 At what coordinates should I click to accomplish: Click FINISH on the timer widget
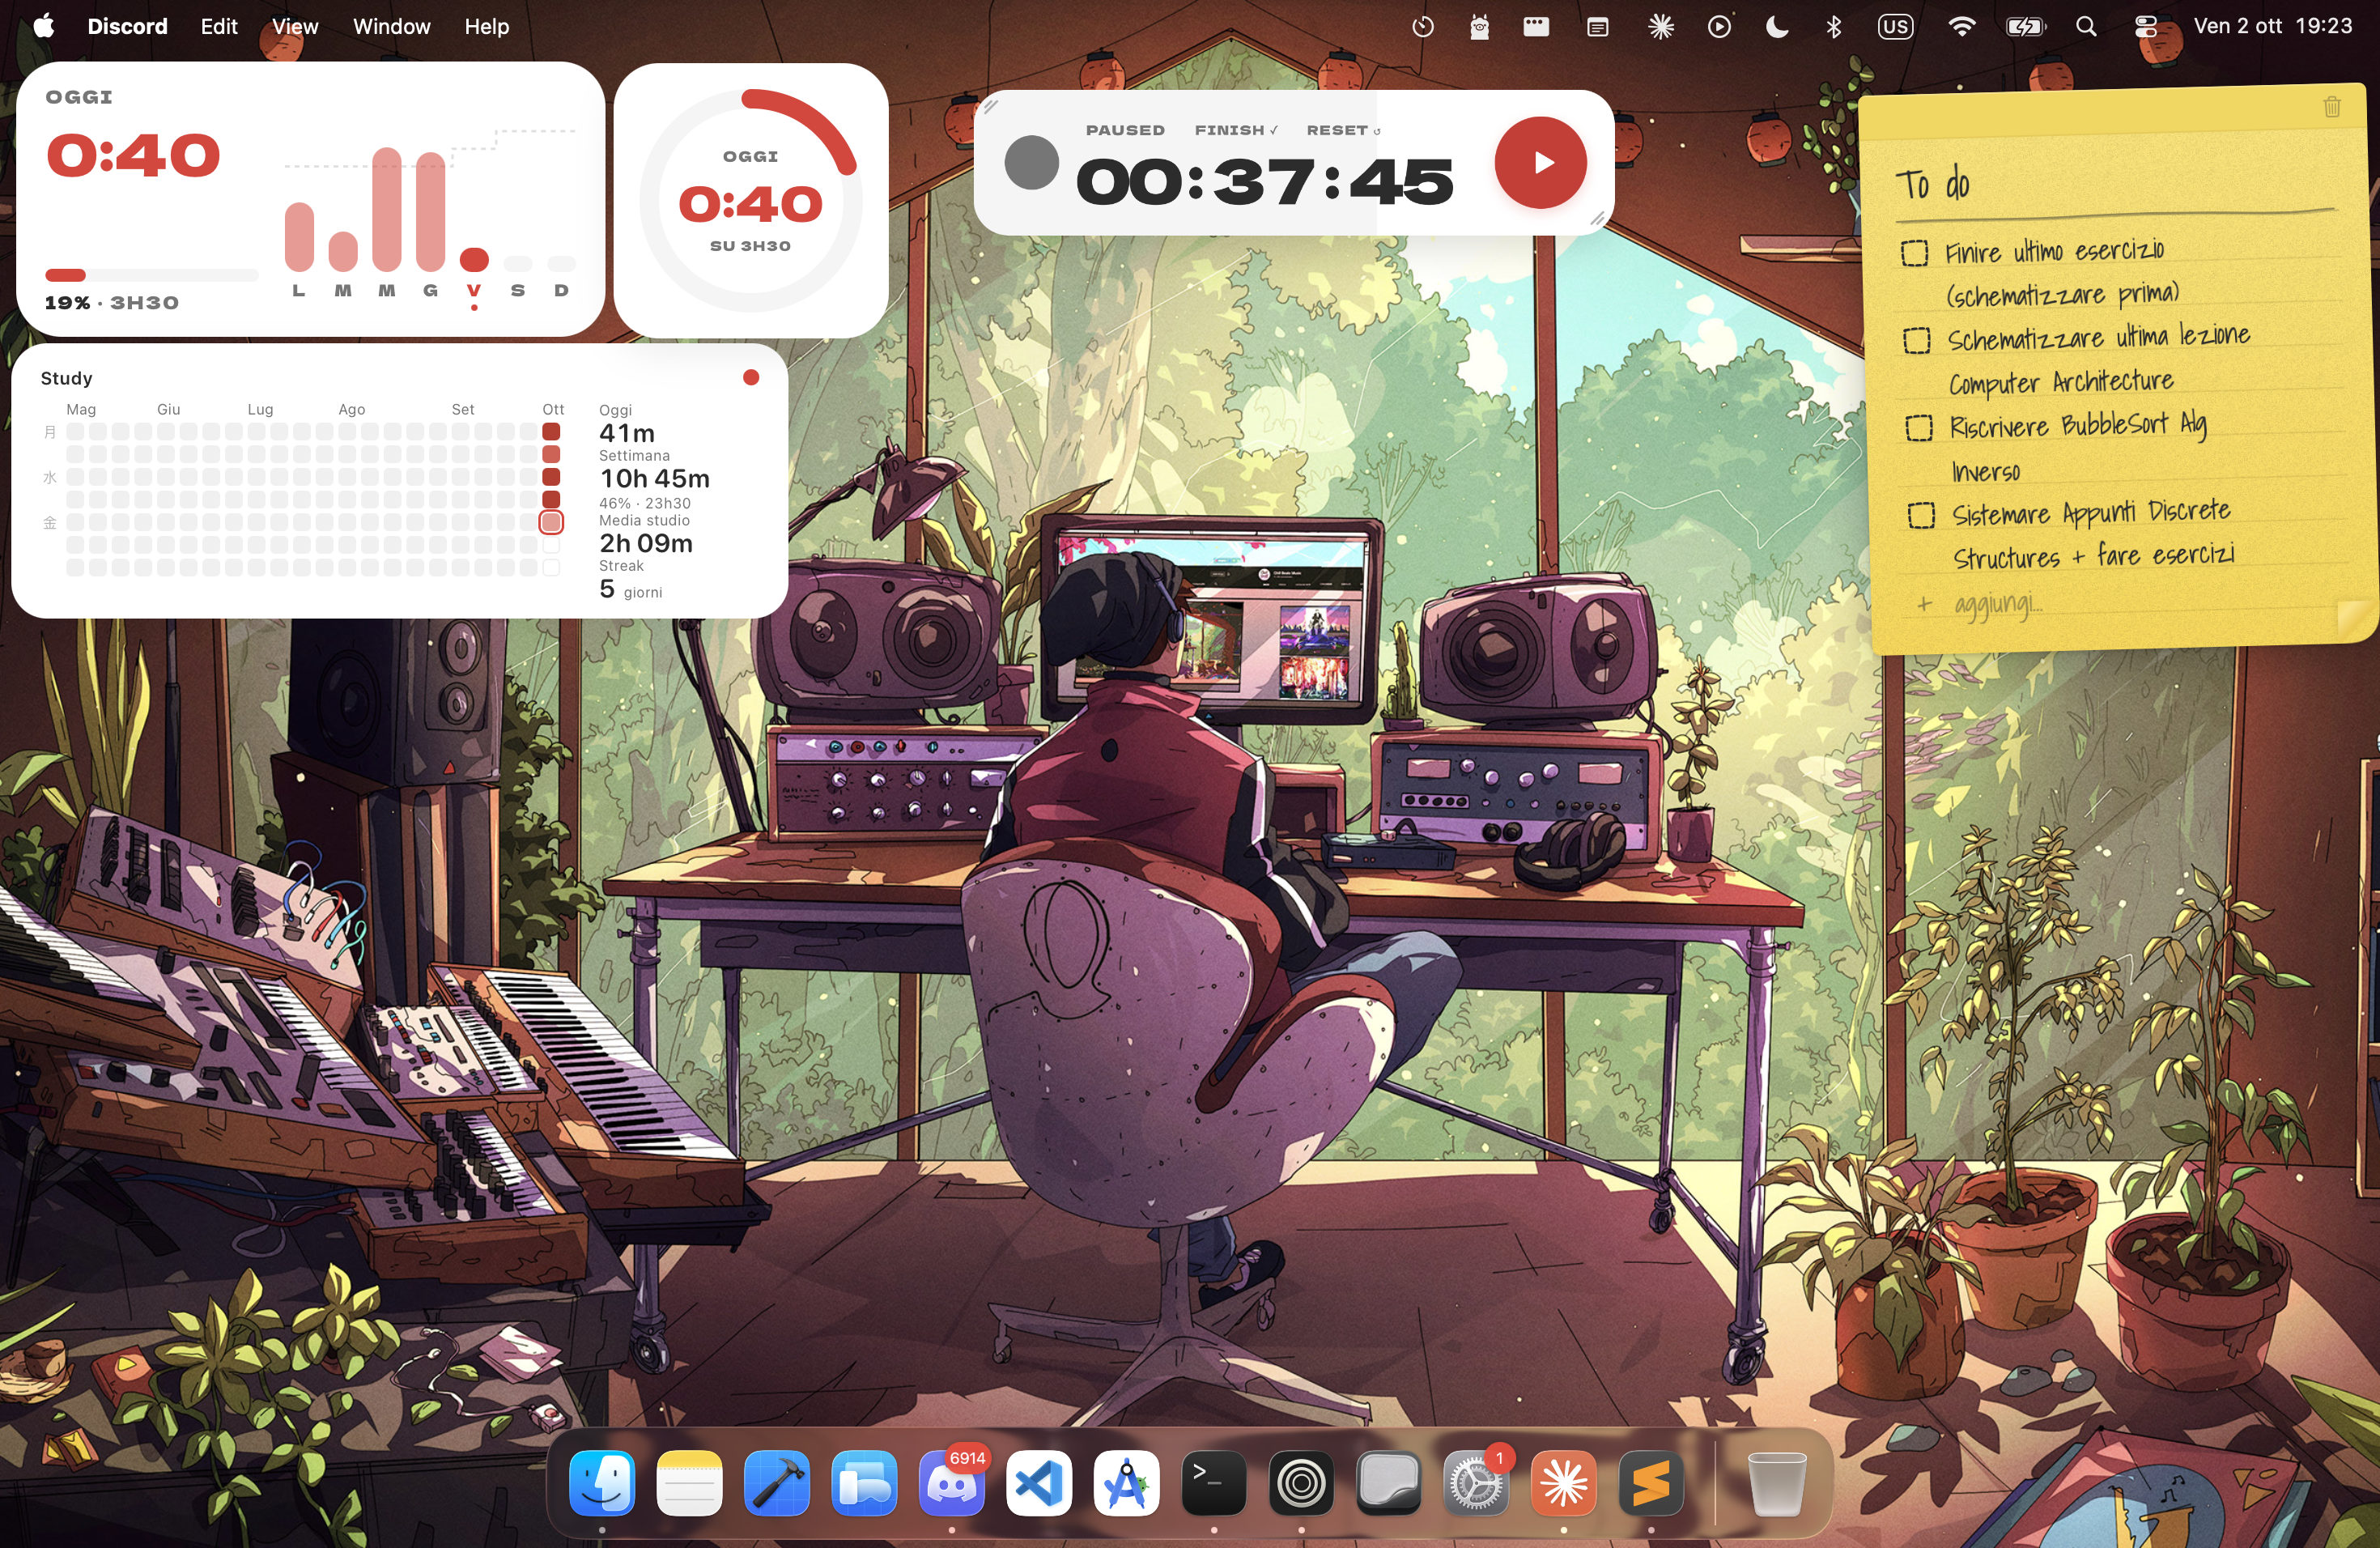[x=1236, y=130]
